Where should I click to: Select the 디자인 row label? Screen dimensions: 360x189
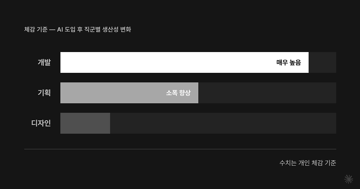pos(41,123)
